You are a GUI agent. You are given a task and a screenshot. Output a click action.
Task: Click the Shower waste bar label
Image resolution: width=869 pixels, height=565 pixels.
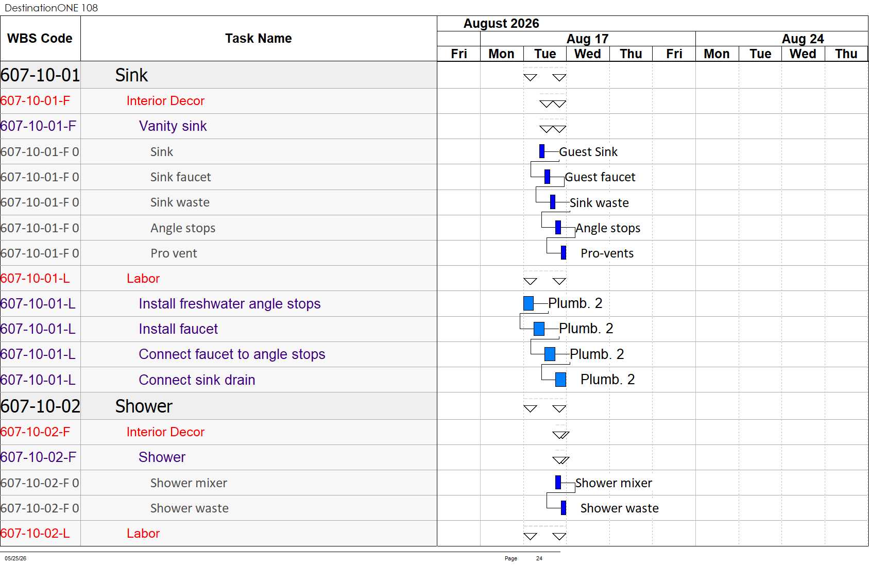(620, 508)
